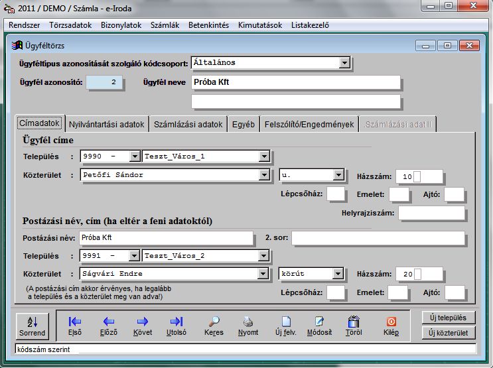
Task: Open the Kimutatások menu
Action: (260, 25)
